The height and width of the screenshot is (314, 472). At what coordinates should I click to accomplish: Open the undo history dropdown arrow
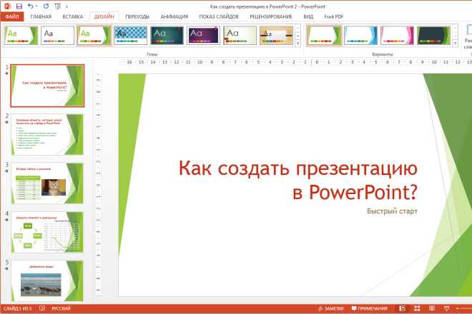(36, 6)
